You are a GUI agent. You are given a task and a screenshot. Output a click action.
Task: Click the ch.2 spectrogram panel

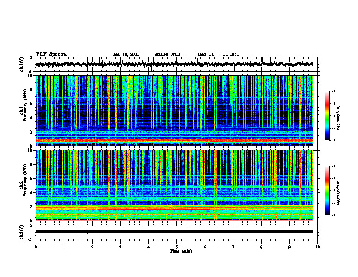[x=174, y=186]
